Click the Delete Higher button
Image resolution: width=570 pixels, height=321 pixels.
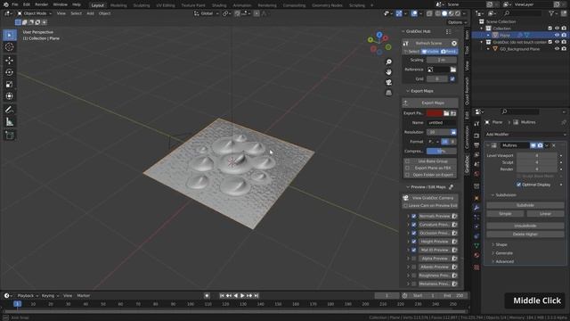coord(525,234)
